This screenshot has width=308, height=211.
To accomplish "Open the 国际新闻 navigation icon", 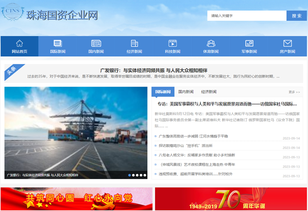I will pyautogui.click(x=57, y=43).
